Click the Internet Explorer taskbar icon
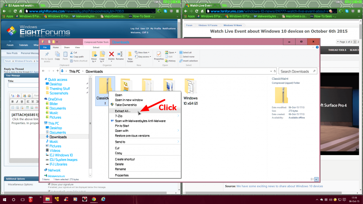Screen dimensions: 363x204 point(103,199)
